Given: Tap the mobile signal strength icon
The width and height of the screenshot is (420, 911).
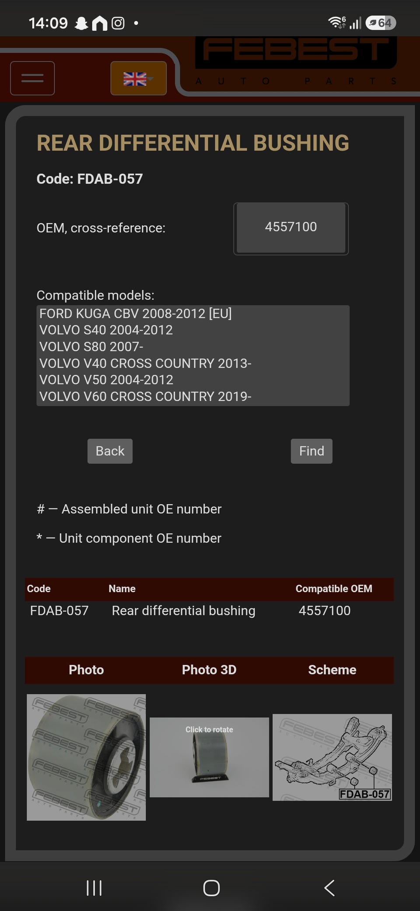Looking at the screenshot, I should (355, 23).
